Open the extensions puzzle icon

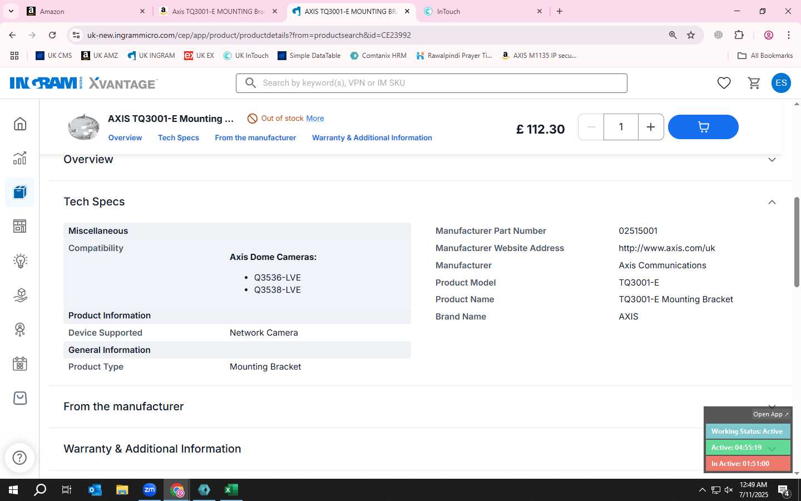click(x=739, y=35)
